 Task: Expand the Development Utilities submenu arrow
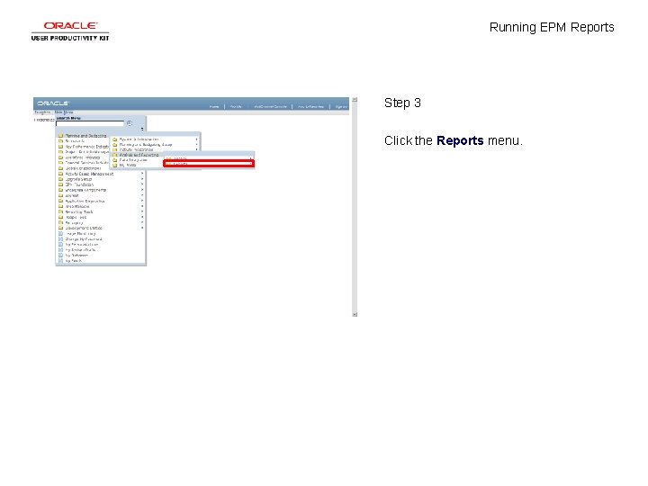142,228
